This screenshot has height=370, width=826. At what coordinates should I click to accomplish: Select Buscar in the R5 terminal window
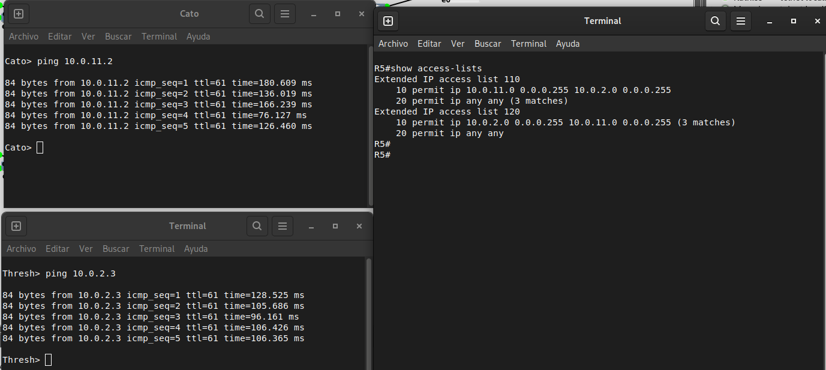point(488,44)
